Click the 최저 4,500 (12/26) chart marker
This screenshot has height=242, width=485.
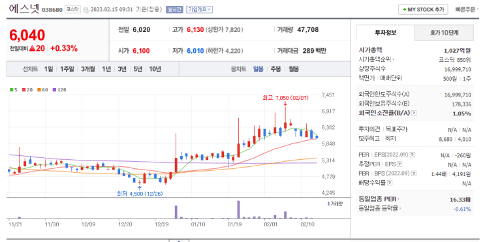140,194
